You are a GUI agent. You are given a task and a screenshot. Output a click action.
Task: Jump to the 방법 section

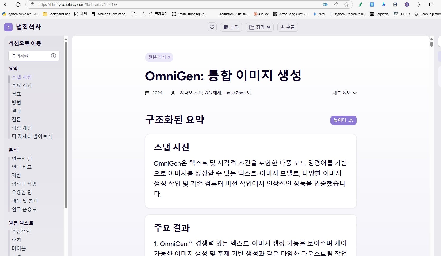(x=16, y=102)
